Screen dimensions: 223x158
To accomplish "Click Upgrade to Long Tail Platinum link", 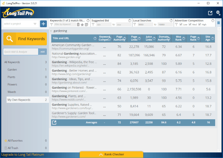I will [23, 155].
